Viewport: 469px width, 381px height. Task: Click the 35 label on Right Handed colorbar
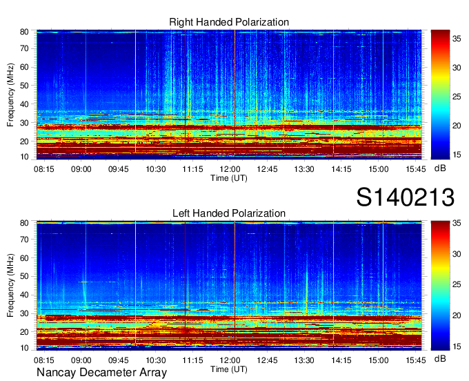coord(457,39)
